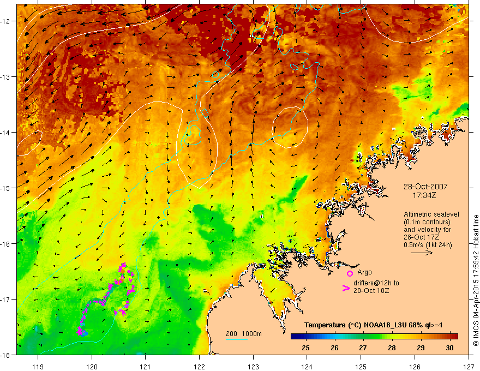Click longitude axis label 124
The image size is (480, 371).
pyautogui.click(x=307, y=367)
